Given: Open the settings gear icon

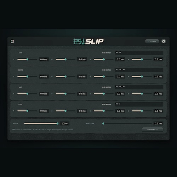Looking at the screenshot, I should coord(164,41).
